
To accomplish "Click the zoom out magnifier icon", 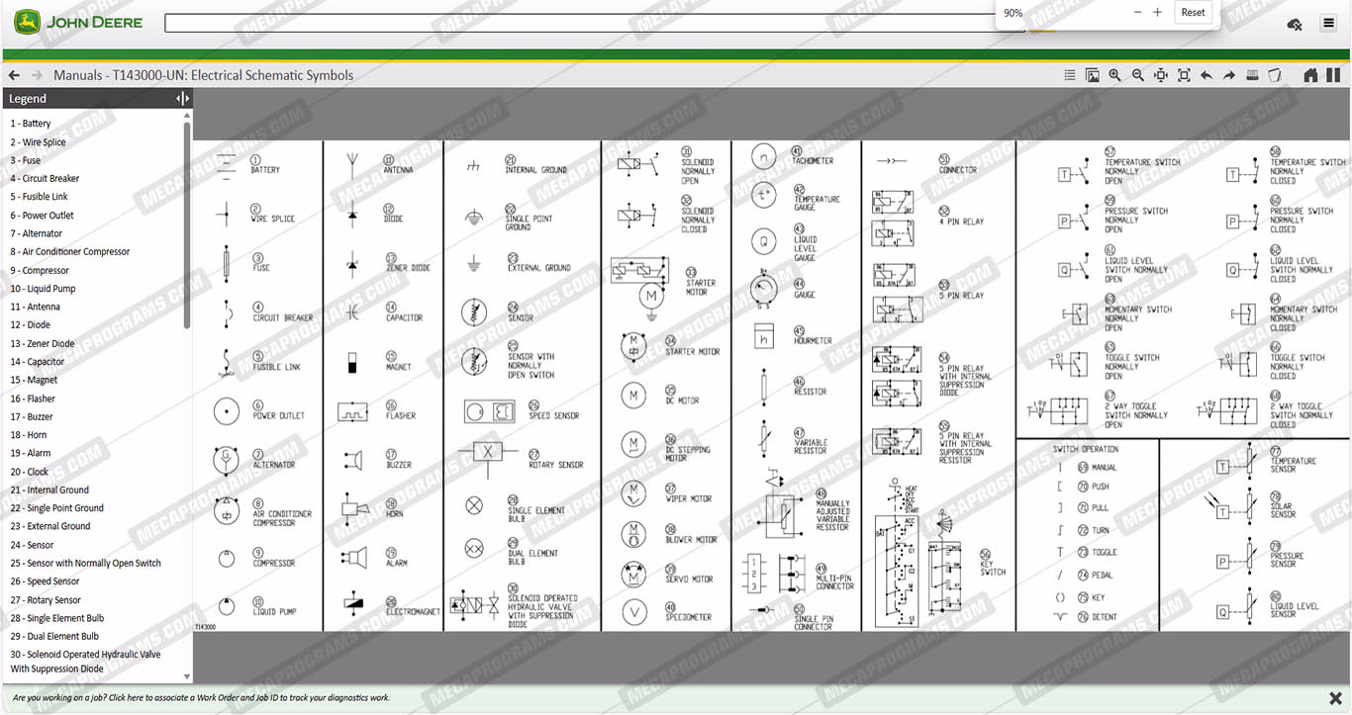I will (1137, 75).
